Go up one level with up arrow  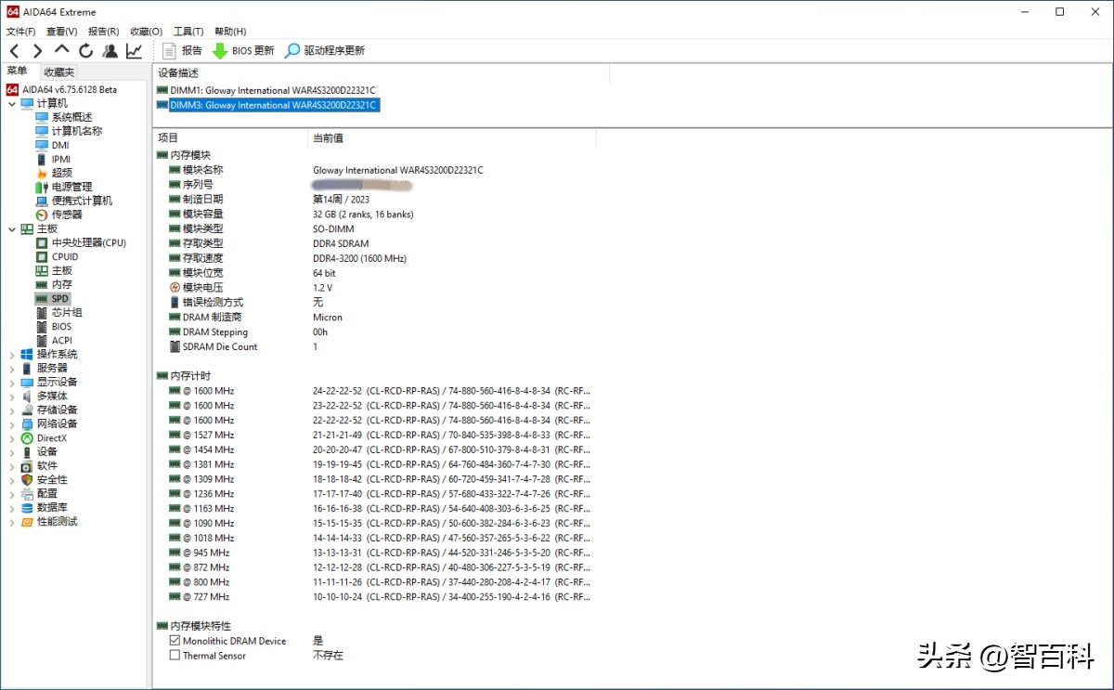[x=62, y=50]
